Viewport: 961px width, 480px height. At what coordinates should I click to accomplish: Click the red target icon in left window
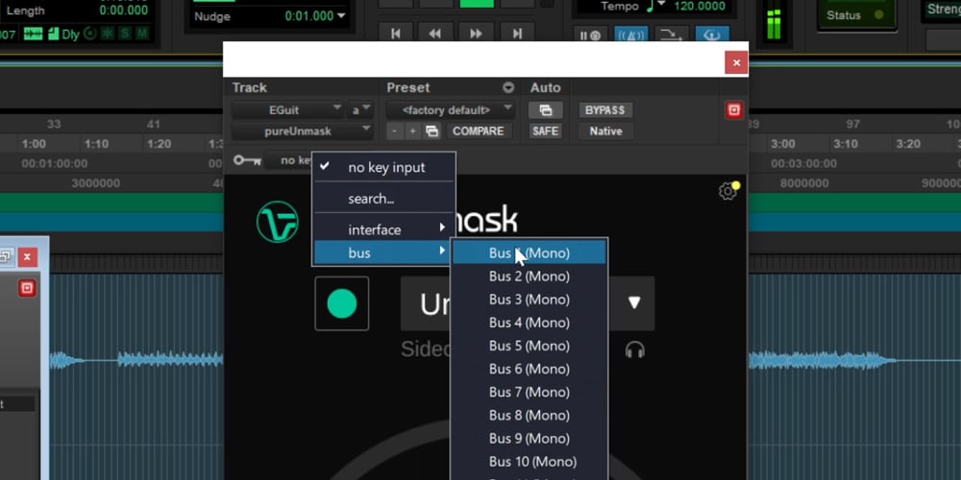[27, 288]
